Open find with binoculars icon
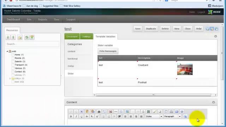Image resolution: width=226 pixels, height=127 pixels. (x=99, y=111)
